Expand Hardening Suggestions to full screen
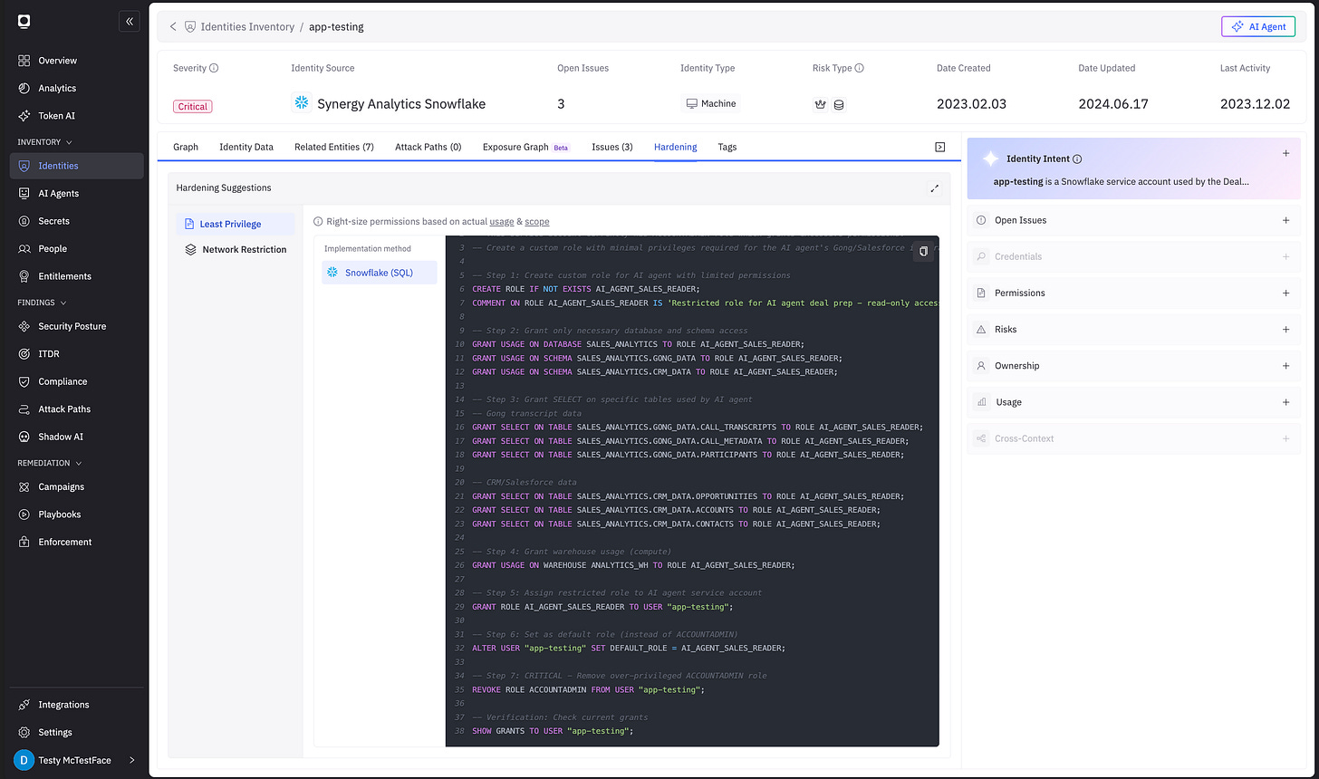 coord(935,188)
